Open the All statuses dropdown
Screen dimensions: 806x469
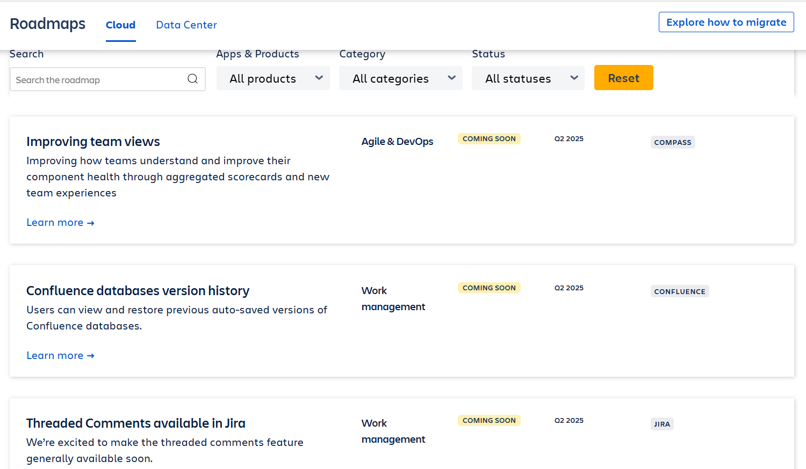point(528,78)
